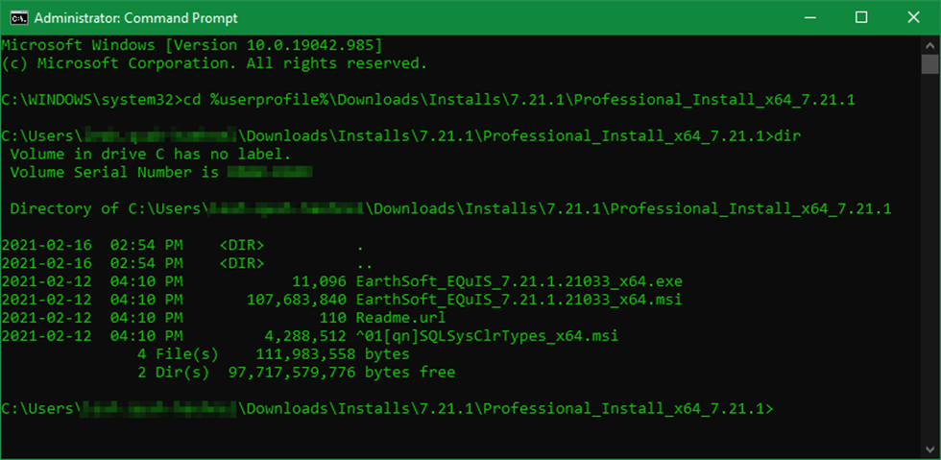
Task: Click the typed 'dir' command text
Action: (x=788, y=136)
